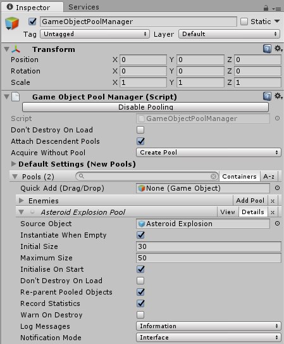Click the Pools search input field

click(147, 176)
